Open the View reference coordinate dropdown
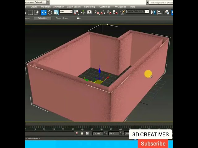Viewport: 198px width, 148px height. point(66,12)
